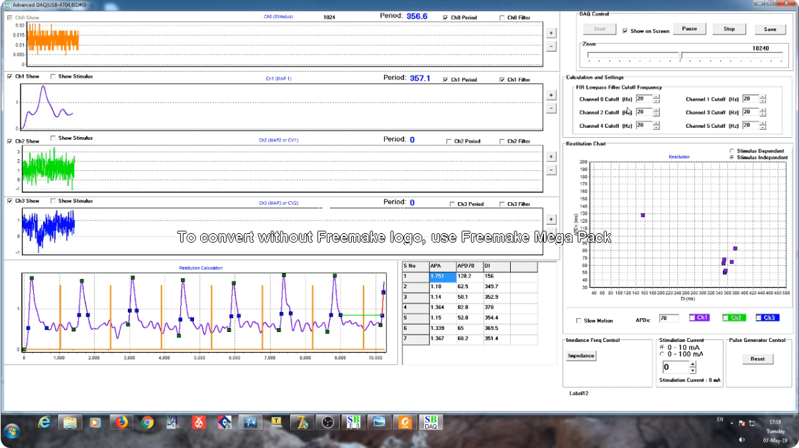Click the Zoom slider handle
The image size is (799, 448).
point(681,55)
